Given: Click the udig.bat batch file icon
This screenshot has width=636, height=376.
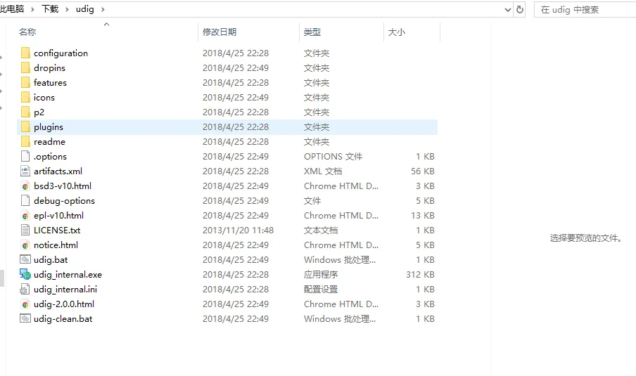Looking at the screenshot, I should tap(25, 259).
